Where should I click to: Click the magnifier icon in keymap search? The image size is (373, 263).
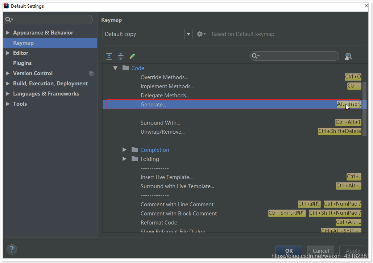256,56
